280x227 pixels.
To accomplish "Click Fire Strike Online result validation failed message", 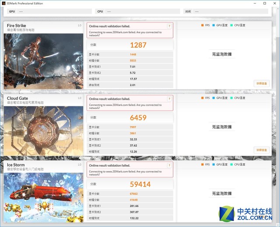I will tap(109, 26).
